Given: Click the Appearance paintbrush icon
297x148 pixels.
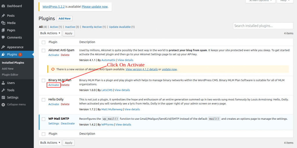Looking at the screenshot, I should (3, 47).
